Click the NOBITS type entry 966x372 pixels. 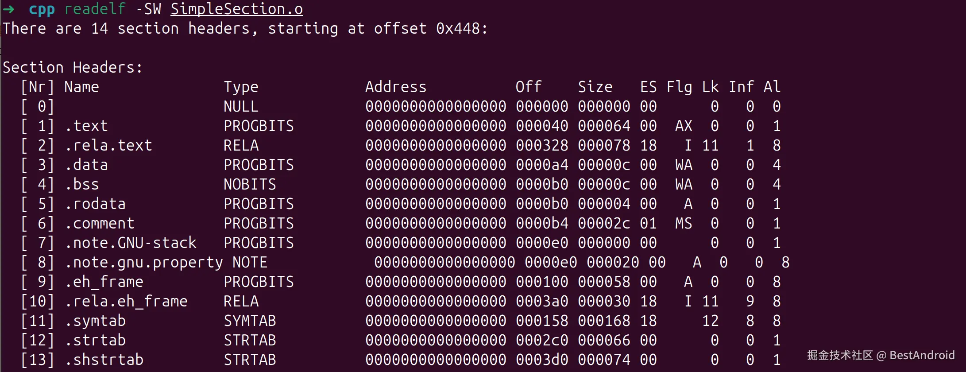tap(250, 185)
